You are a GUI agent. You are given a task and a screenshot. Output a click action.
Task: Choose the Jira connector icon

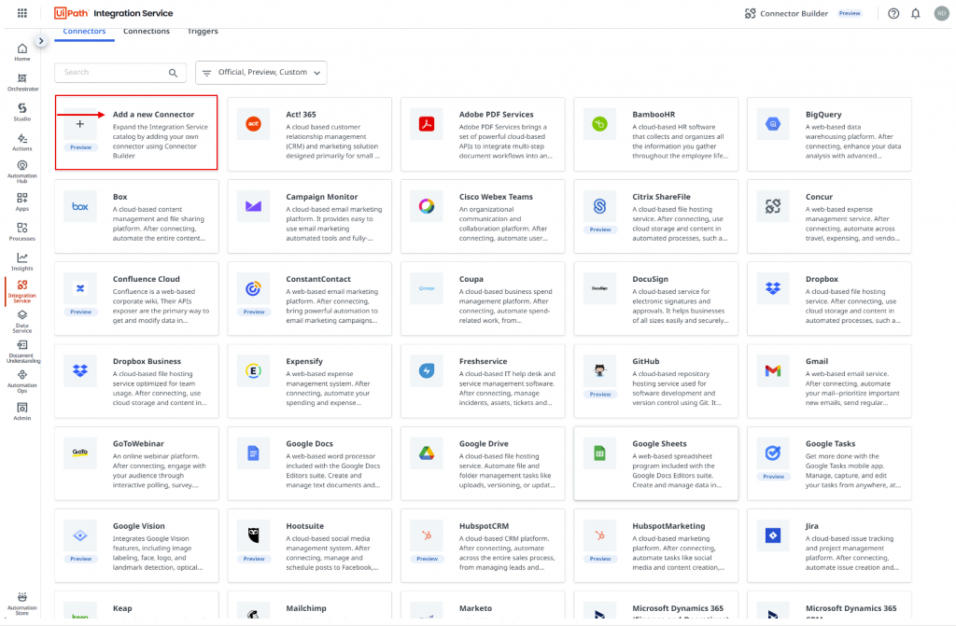(x=772, y=536)
